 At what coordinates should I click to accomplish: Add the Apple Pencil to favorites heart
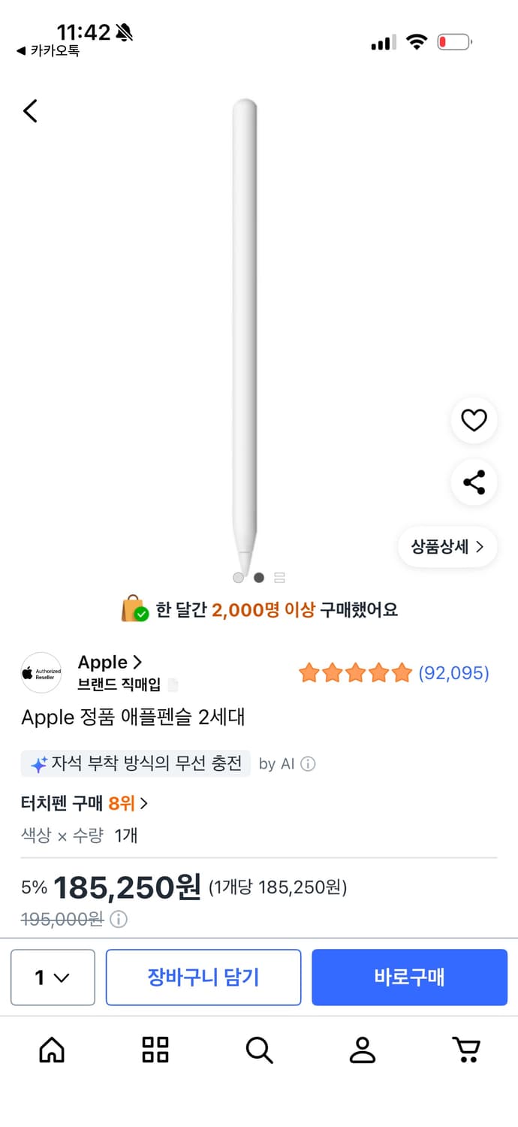click(473, 421)
